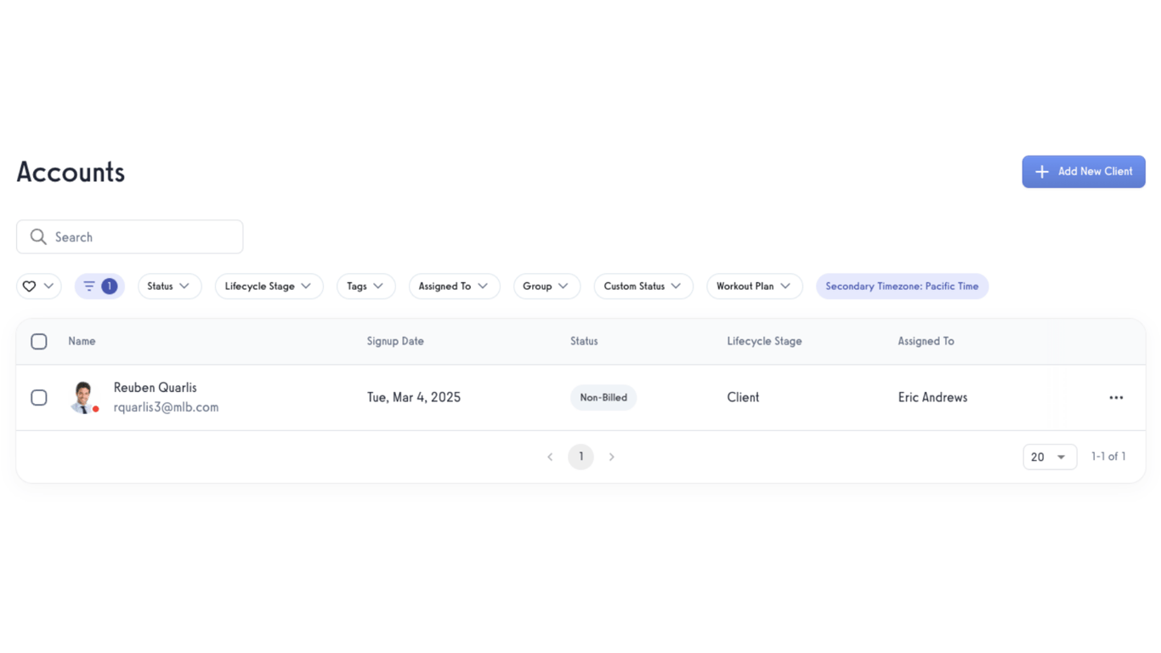Click the heart favorites filter icon

click(29, 287)
